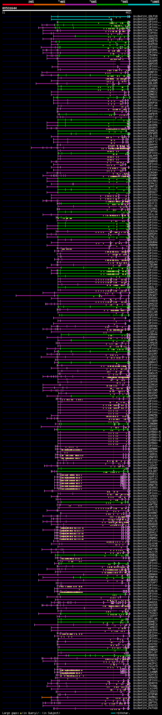Viewport: 162px width, 715px height.
Task: Select hit label UniRef100_A2EZ48
Action: click(x=145, y=315)
